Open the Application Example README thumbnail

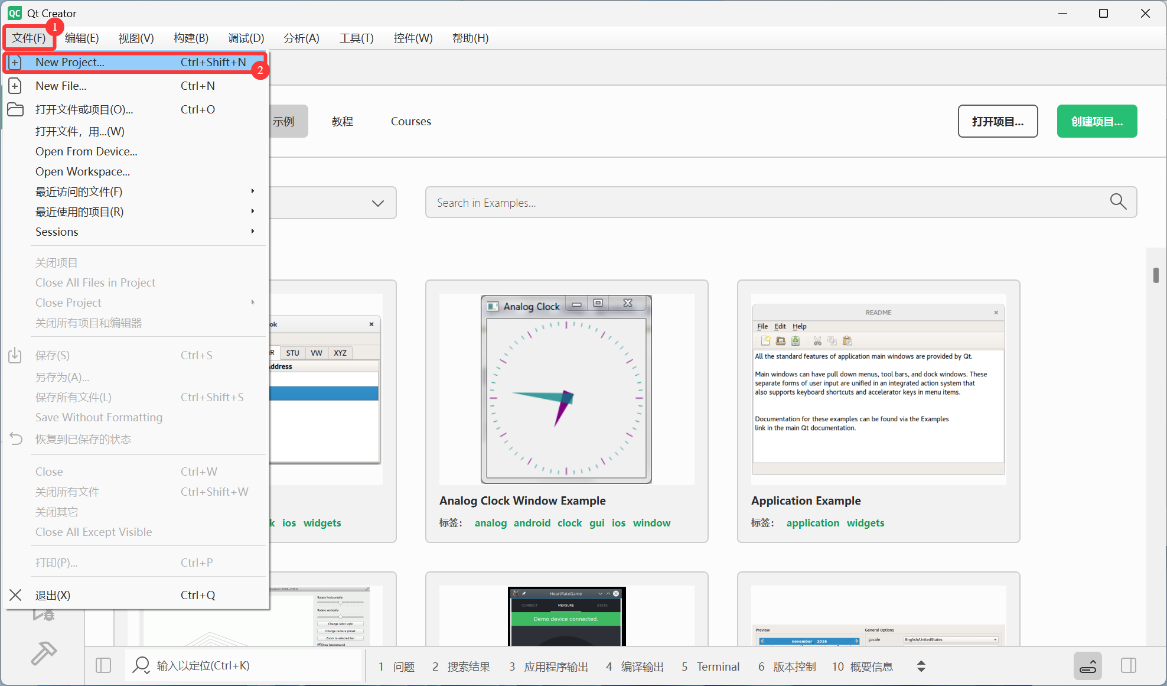click(x=878, y=389)
